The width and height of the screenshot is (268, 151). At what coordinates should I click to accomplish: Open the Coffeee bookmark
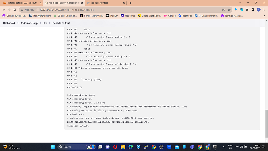point(170,16)
